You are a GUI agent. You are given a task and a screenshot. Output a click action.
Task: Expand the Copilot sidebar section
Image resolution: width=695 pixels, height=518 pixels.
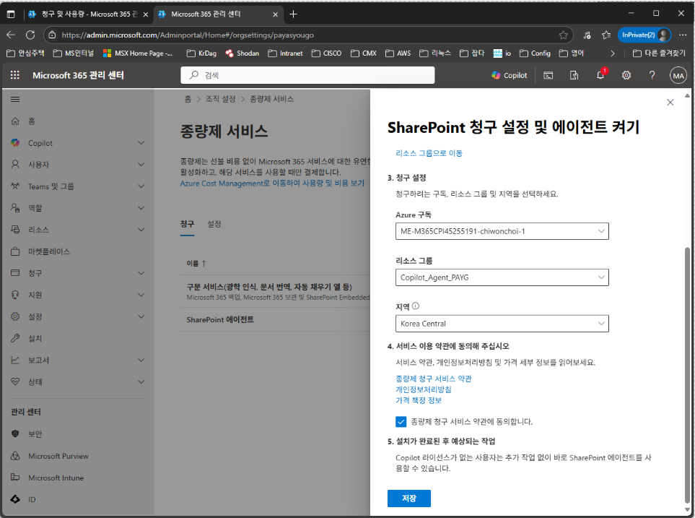[141, 143]
